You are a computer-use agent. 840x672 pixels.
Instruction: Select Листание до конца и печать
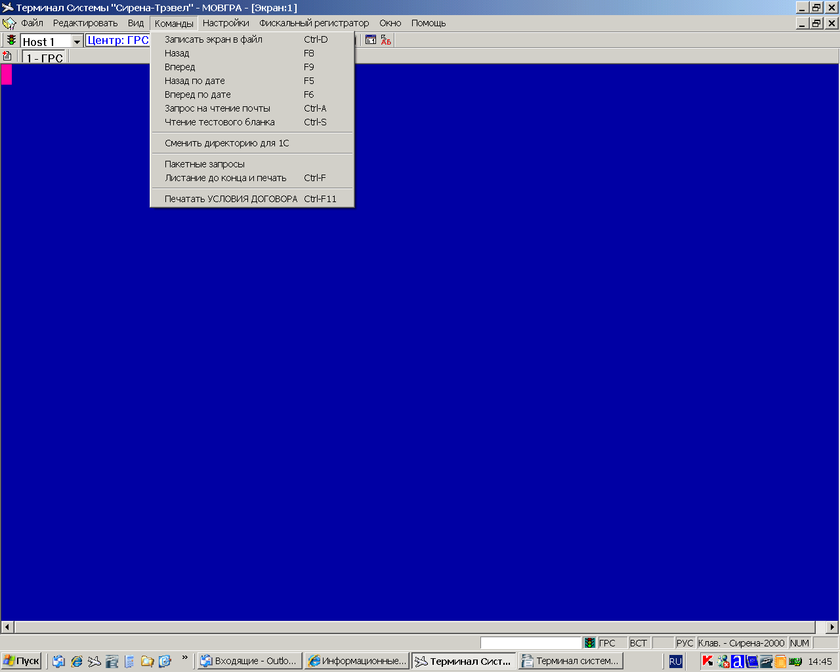click(253, 178)
